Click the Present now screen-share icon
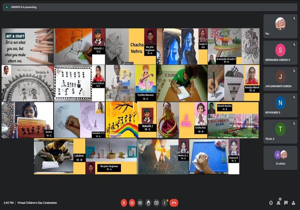 [x=157, y=203]
